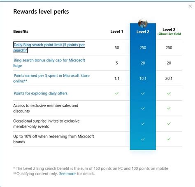
Task: Open Daily Bing search point limit link
Action: pyautogui.click(x=49, y=47)
